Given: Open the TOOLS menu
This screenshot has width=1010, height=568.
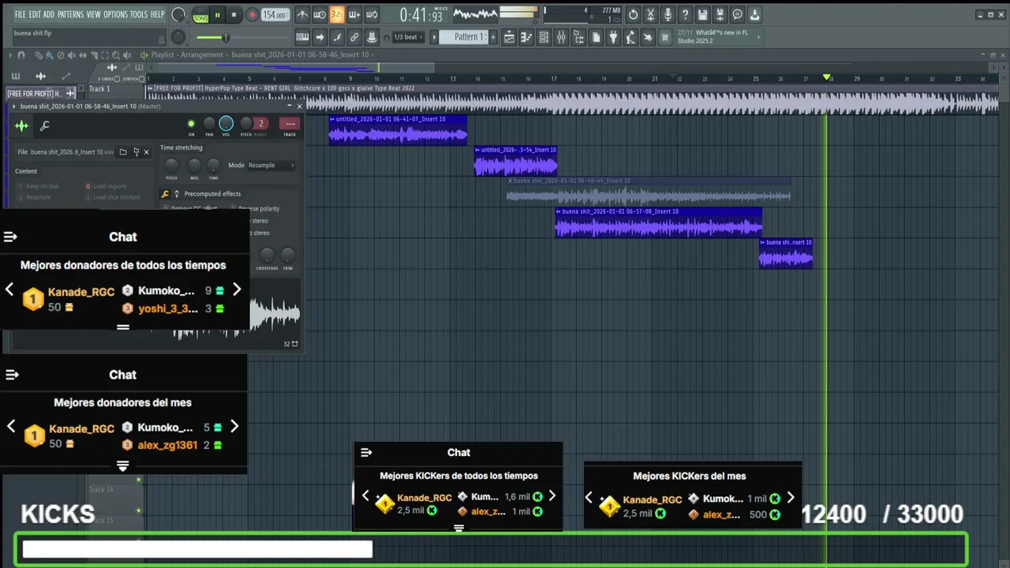Looking at the screenshot, I should click(139, 14).
